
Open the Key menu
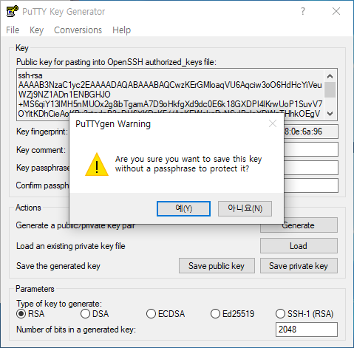click(36, 30)
